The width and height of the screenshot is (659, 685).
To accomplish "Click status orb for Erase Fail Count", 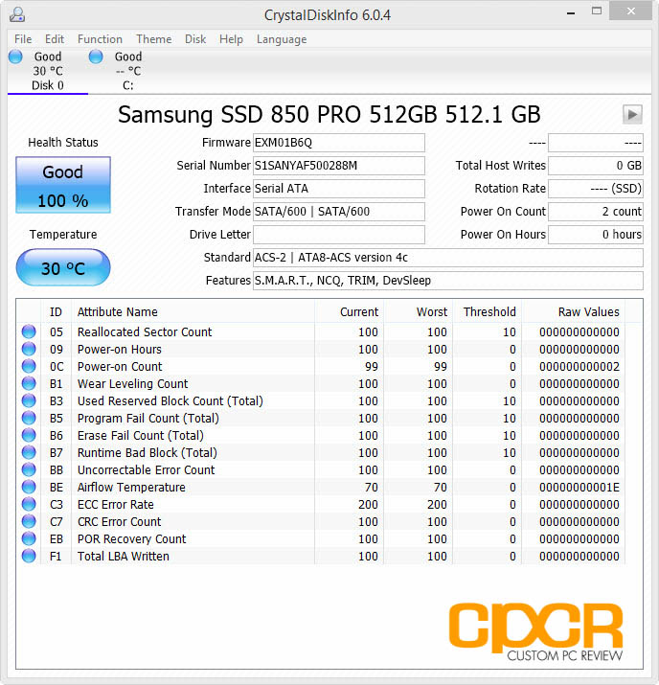I will point(29,435).
